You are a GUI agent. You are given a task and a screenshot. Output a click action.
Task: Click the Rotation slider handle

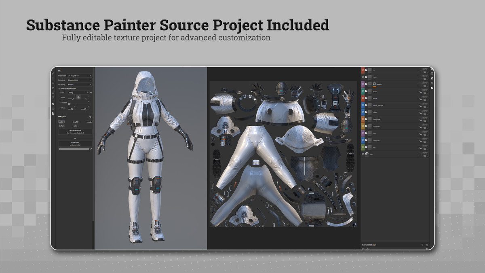(x=69, y=104)
